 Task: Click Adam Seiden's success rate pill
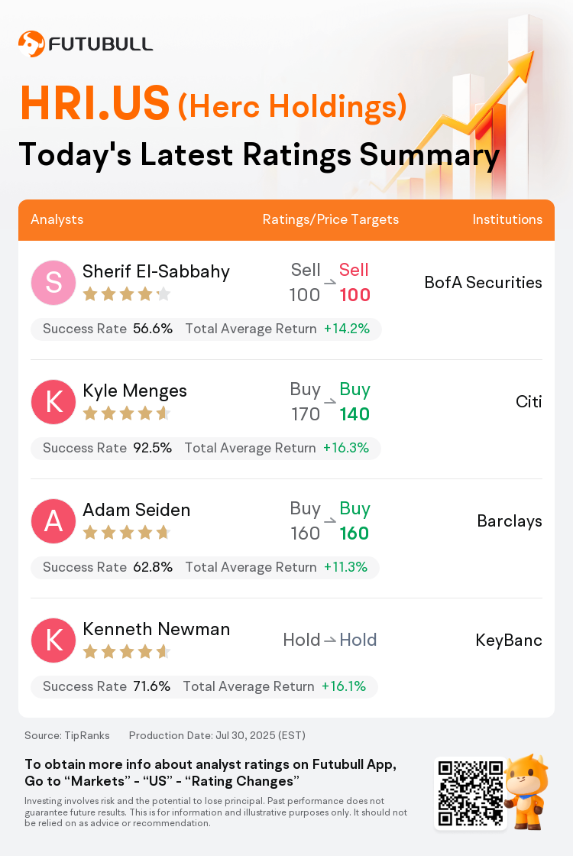pyautogui.click(x=206, y=567)
